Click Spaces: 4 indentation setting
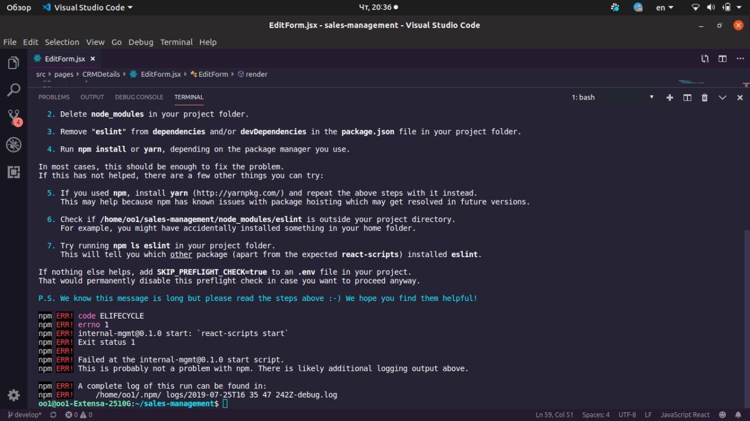 point(595,415)
